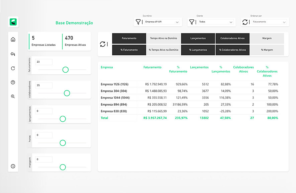Screen dimensions: 296x193
Task: Open the help question mark icon
Action: 13,82
